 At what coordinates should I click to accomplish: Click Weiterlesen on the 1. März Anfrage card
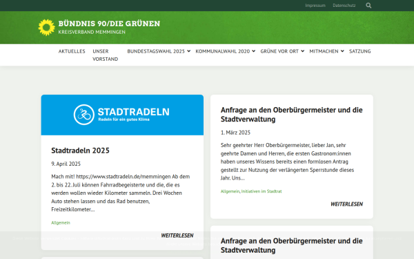click(x=346, y=204)
